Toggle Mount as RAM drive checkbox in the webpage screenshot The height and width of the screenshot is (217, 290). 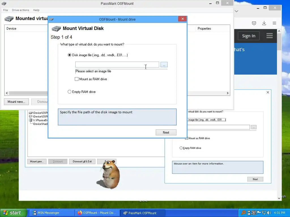187,138
